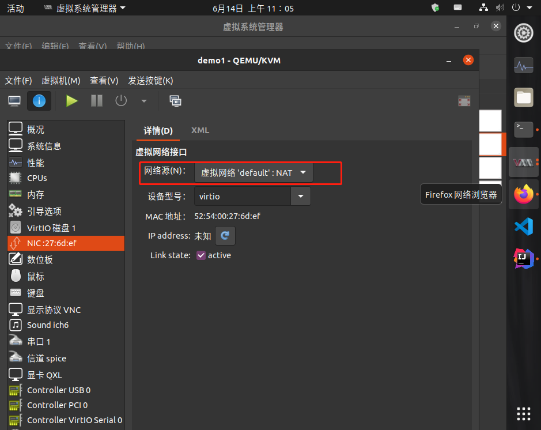The width and height of the screenshot is (541, 430).
Task: Select 显卡 QXL entry
Action: pos(66,375)
